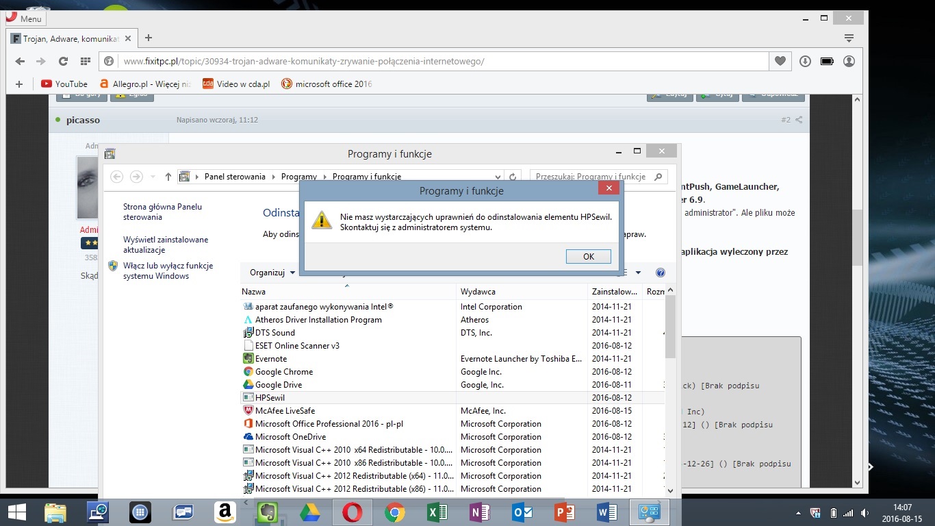Open Opera account profile icon
The width and height of the screenshot is (935, 526).
coord(849,61)
